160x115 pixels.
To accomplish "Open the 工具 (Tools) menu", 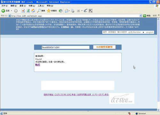I will coord(41,6).
